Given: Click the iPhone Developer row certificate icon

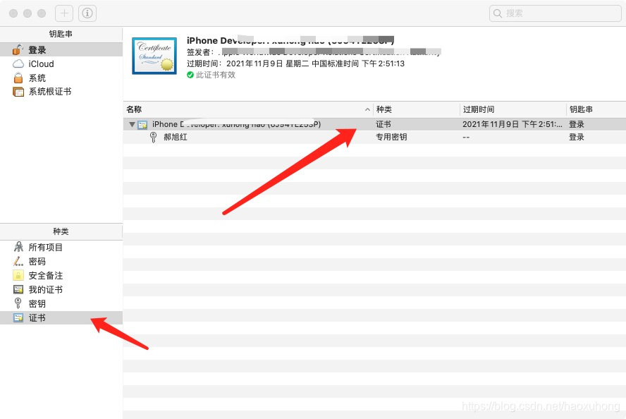Looking at the screenshot, I should (142, 125).
